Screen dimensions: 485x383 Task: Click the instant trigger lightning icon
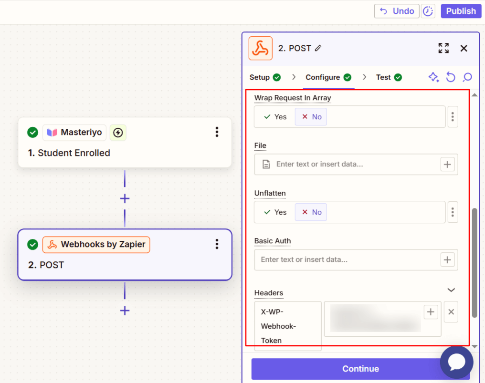click(118, 133)
